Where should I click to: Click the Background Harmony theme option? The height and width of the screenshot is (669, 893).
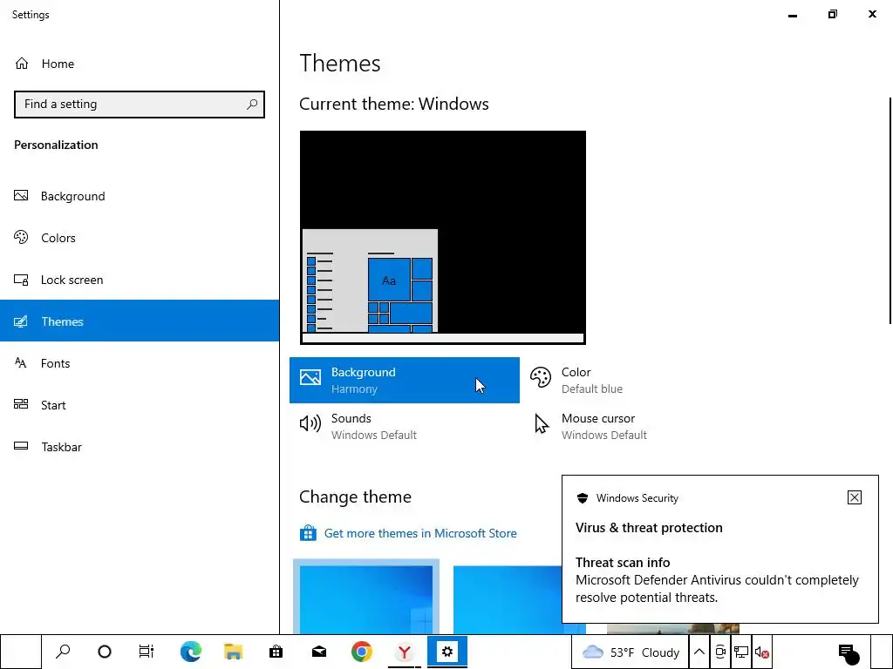tap(405, 380)
